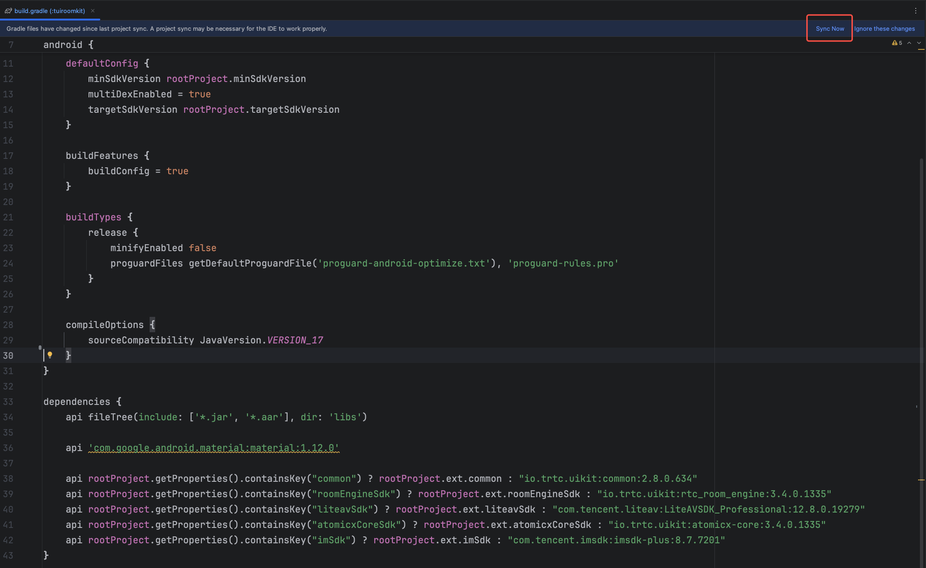This screenshot has height=568, width=926.
Task: Click the underlined material:1.12.0 dependency string
Action: coord(213,448)
